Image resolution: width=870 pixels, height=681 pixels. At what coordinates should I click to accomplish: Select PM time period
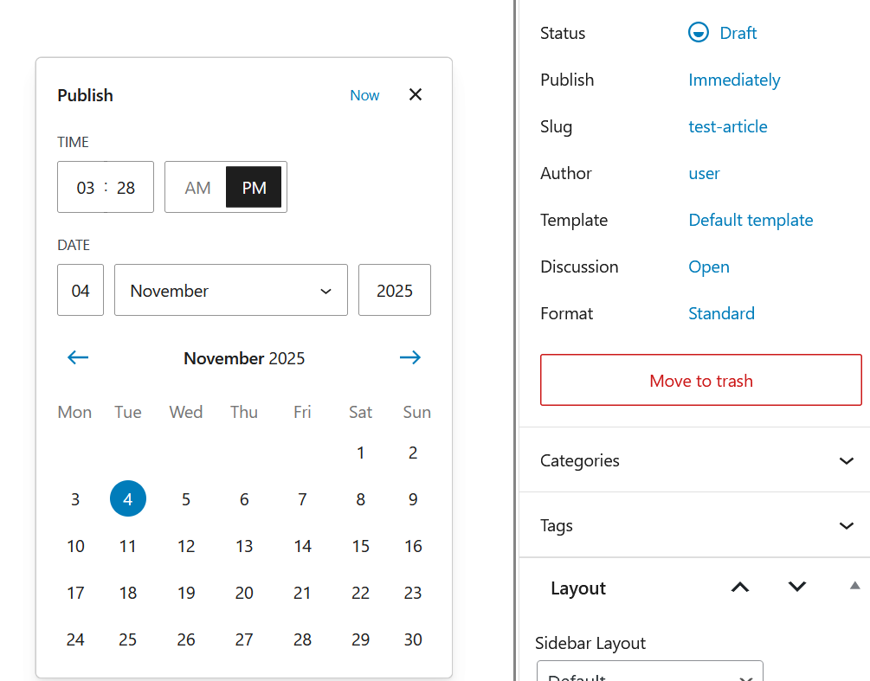254,187
